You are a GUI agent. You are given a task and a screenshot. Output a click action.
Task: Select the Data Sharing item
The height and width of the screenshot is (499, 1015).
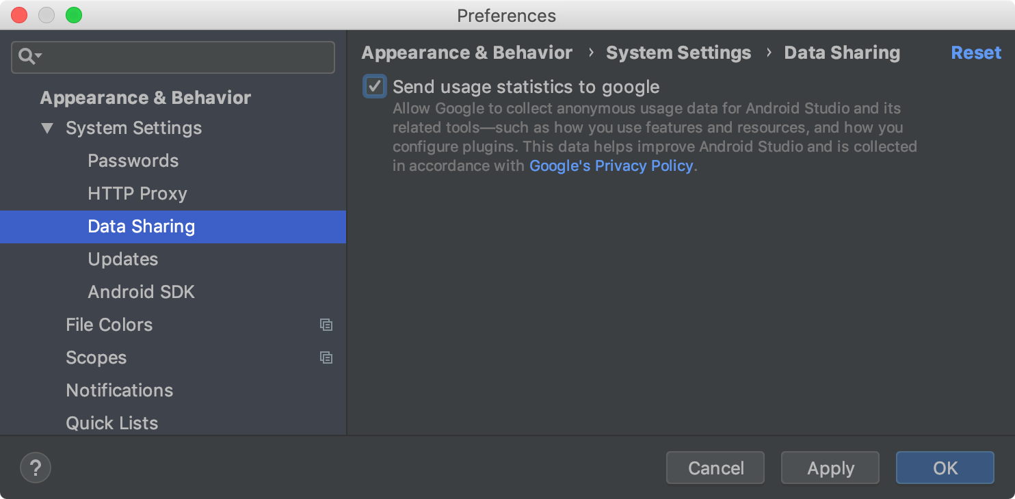pyautogui.click(x=141, y=226)
